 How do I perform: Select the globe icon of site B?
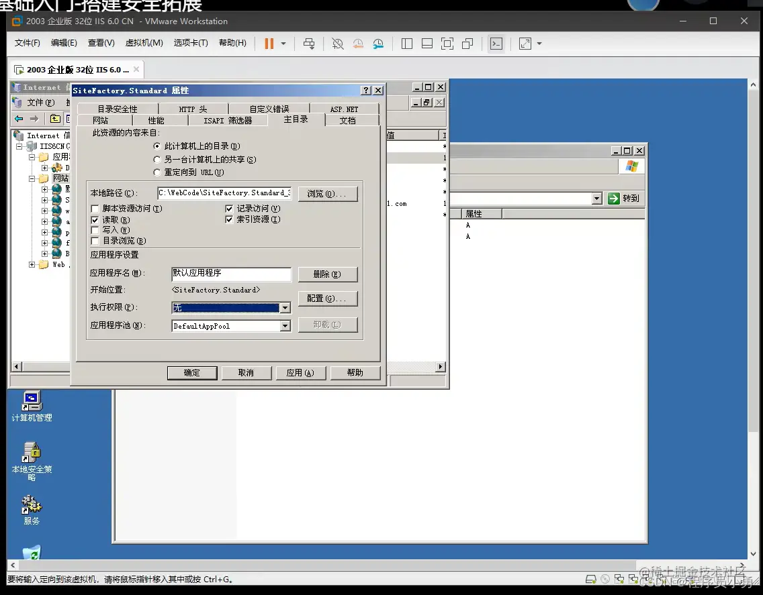click(x=57, y=254)
